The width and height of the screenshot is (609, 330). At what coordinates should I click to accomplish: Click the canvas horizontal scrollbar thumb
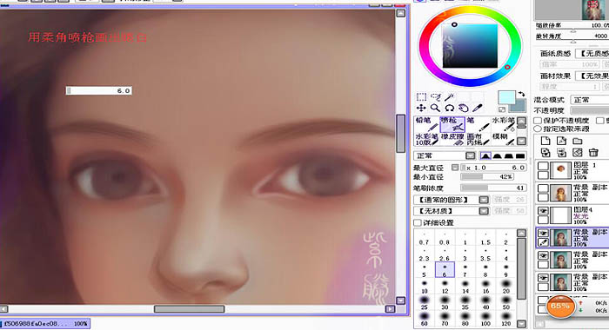click(189, 308)
